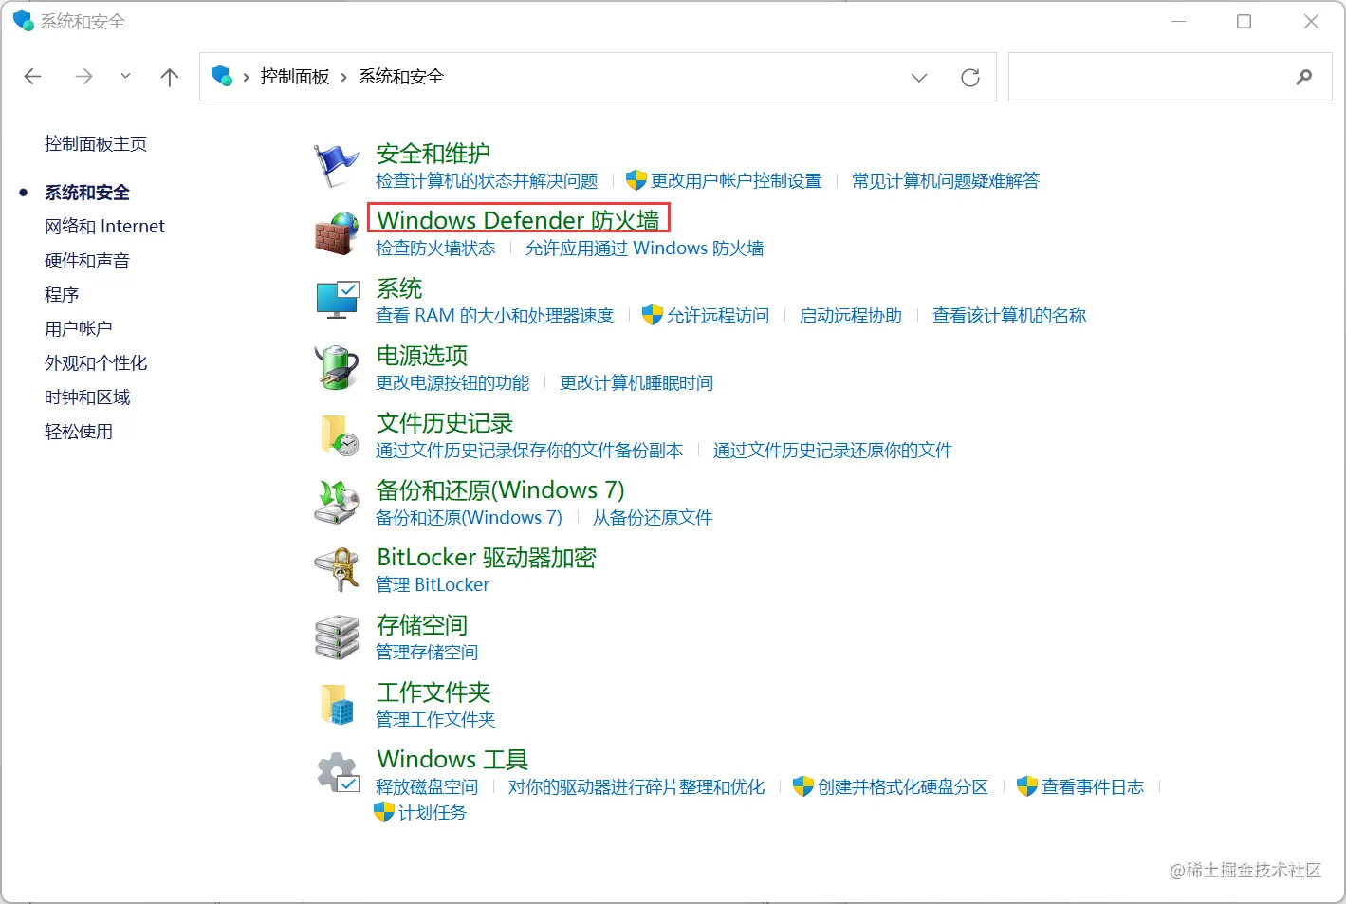Click 检查防火墙状态 link
The image size is (1346, 904).
tap(435, 249)
